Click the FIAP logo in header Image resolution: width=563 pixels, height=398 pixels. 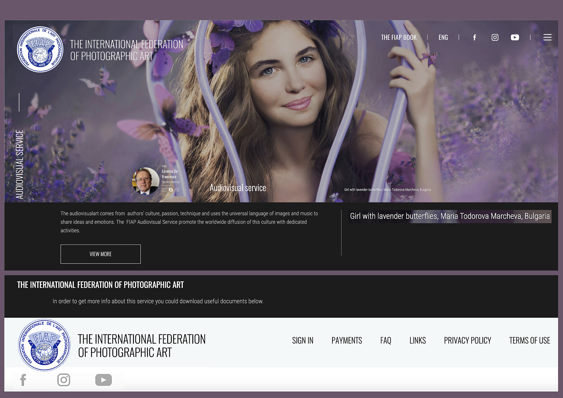40,49
